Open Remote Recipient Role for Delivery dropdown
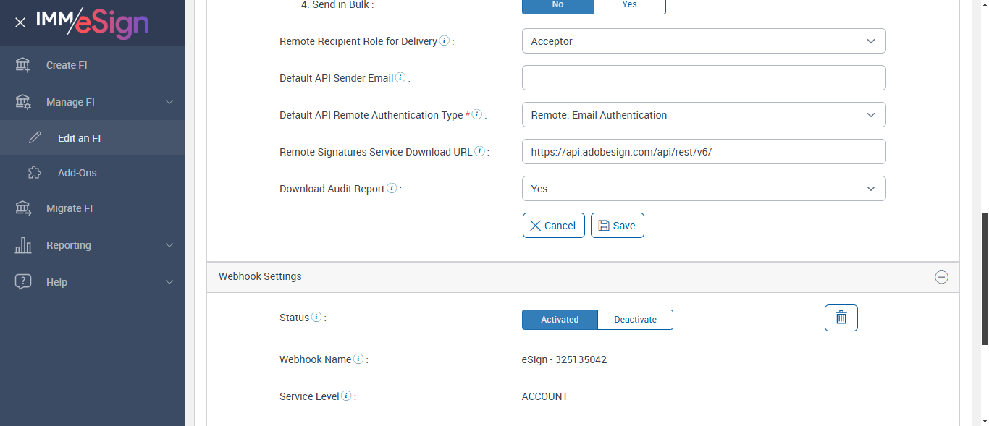989x426 pixels. [703, 41]
